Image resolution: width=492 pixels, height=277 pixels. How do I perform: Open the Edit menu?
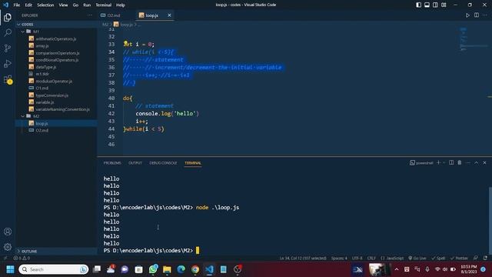[x=28, y=5]
